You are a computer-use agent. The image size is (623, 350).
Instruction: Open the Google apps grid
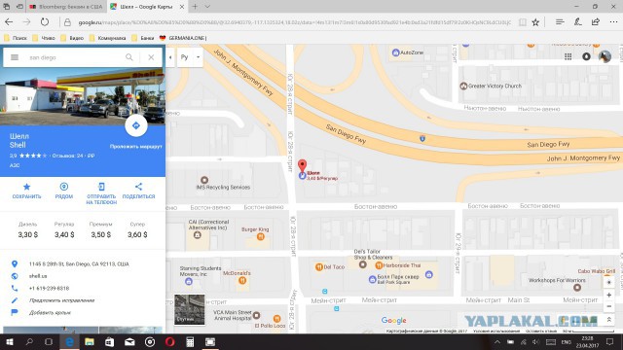pos(568,56)
